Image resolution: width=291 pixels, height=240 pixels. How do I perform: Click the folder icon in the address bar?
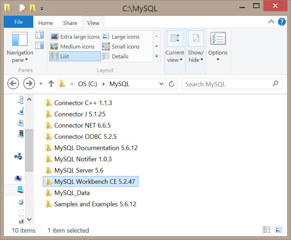pos(62,84)
